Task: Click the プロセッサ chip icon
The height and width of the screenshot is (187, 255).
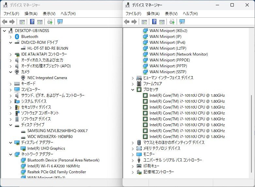Action: [139, 90]
